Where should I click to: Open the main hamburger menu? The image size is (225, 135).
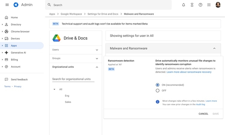[7, 5]
